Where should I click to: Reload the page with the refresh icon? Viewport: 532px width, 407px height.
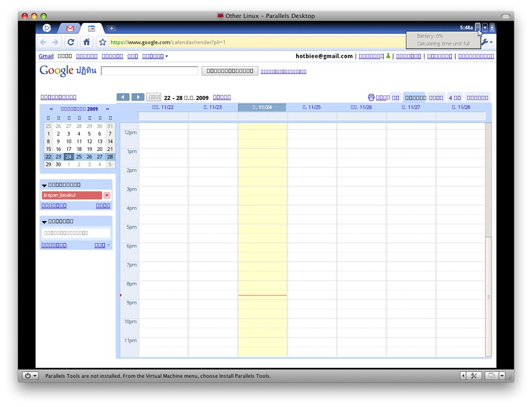point(71,42)
